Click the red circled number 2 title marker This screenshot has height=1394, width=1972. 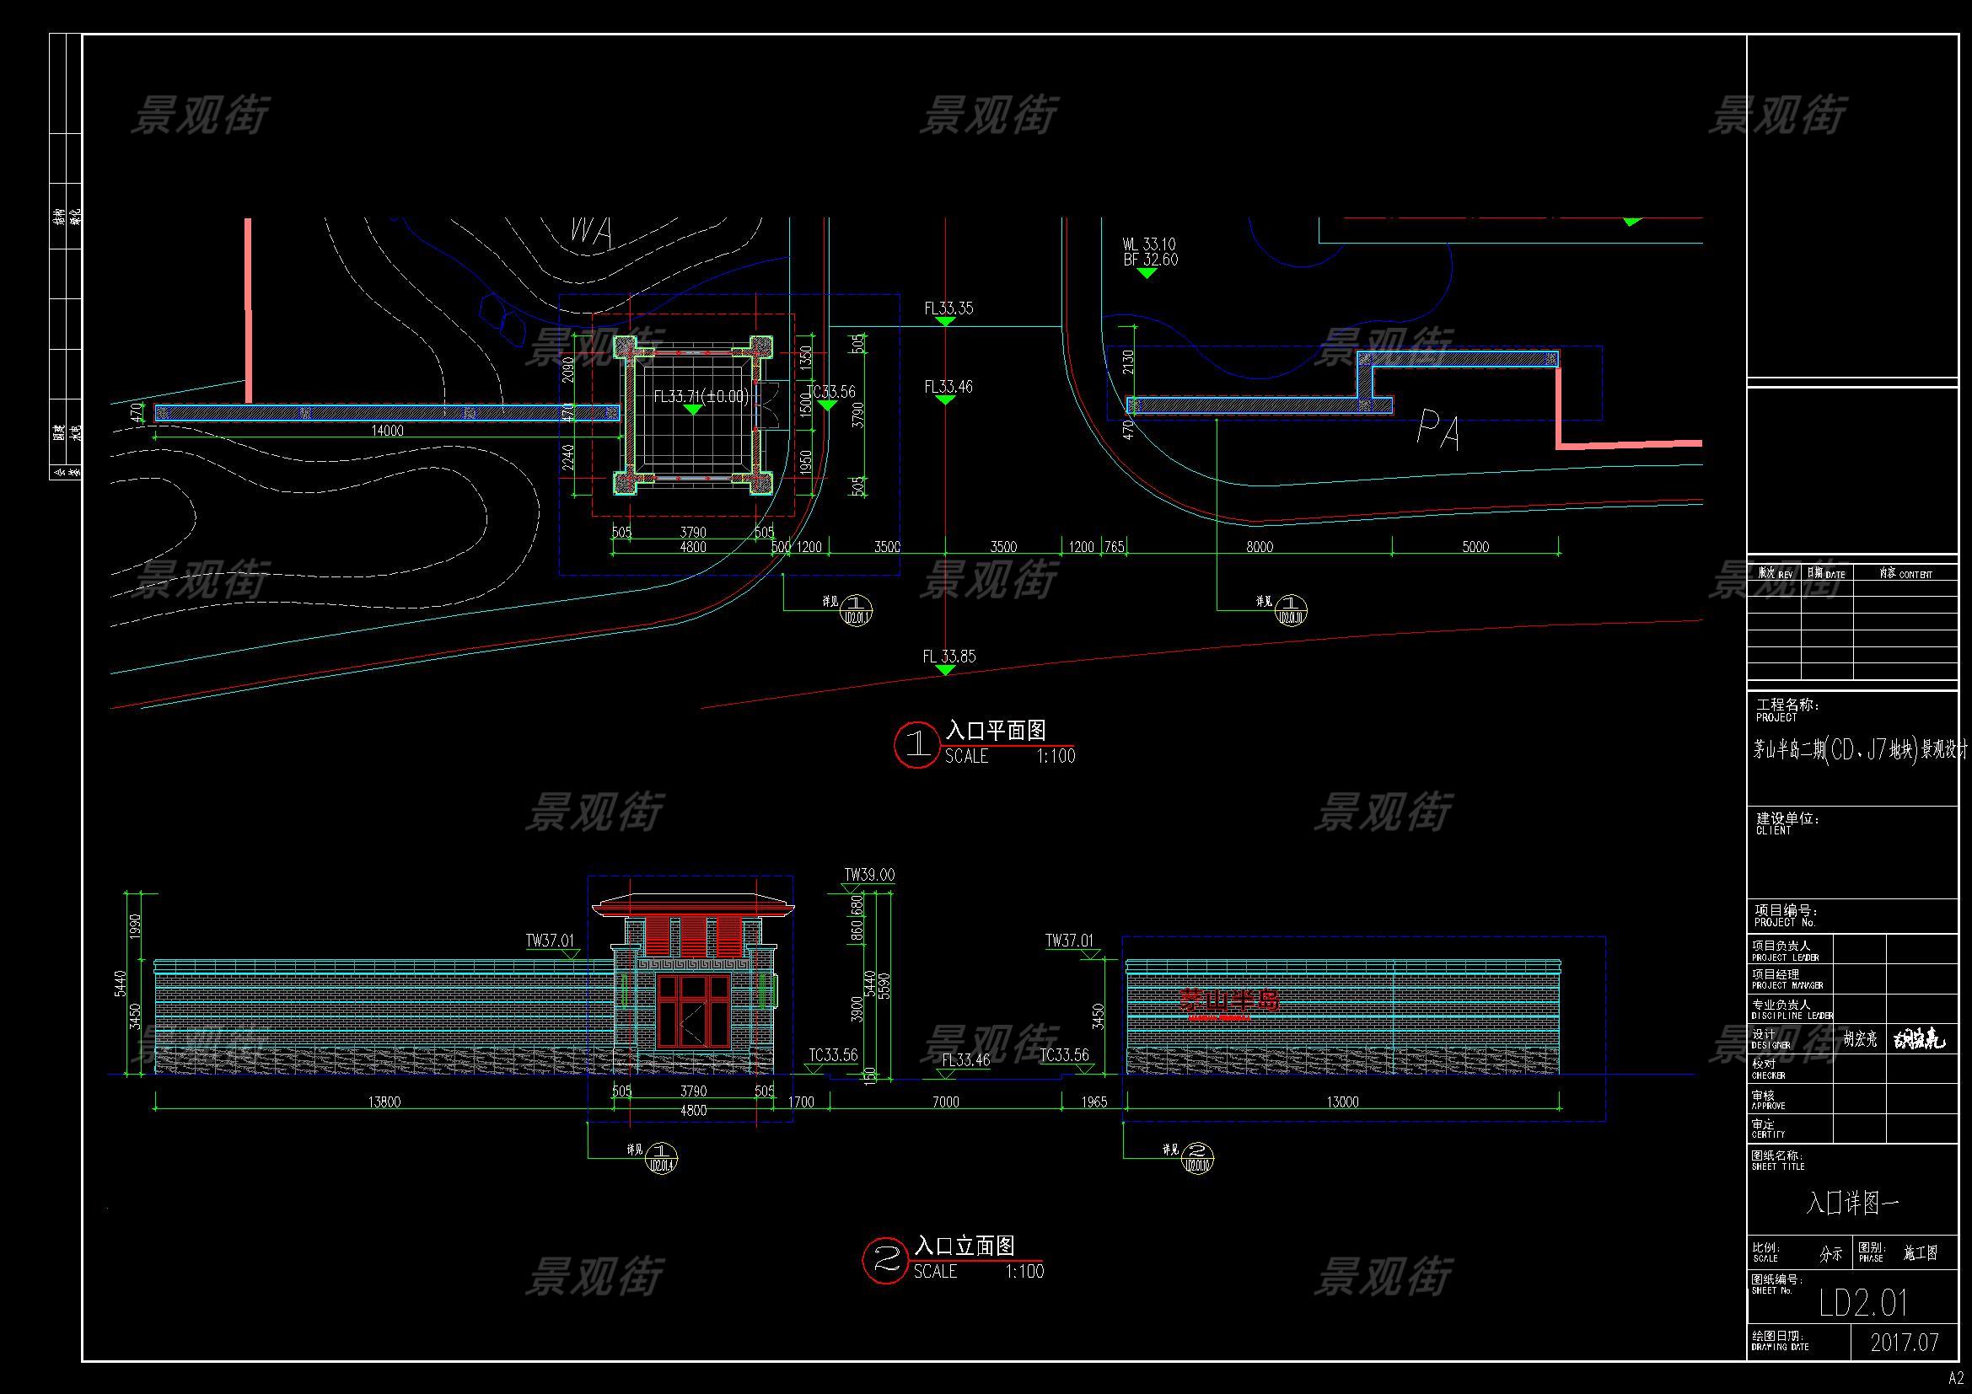click(x=884, y=1259)
